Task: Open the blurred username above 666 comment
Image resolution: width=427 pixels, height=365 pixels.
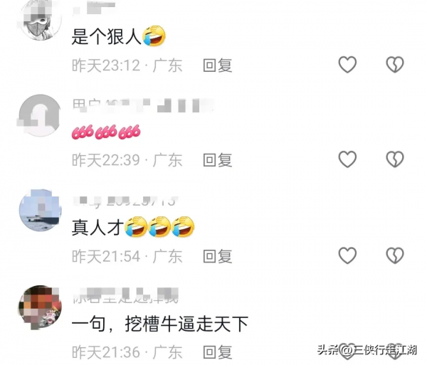Action: coord(143,105)
